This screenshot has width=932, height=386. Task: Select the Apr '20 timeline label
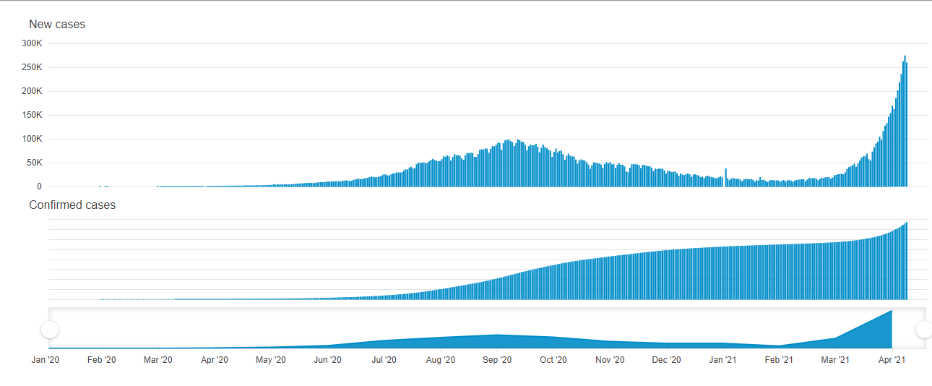[215, 360]
